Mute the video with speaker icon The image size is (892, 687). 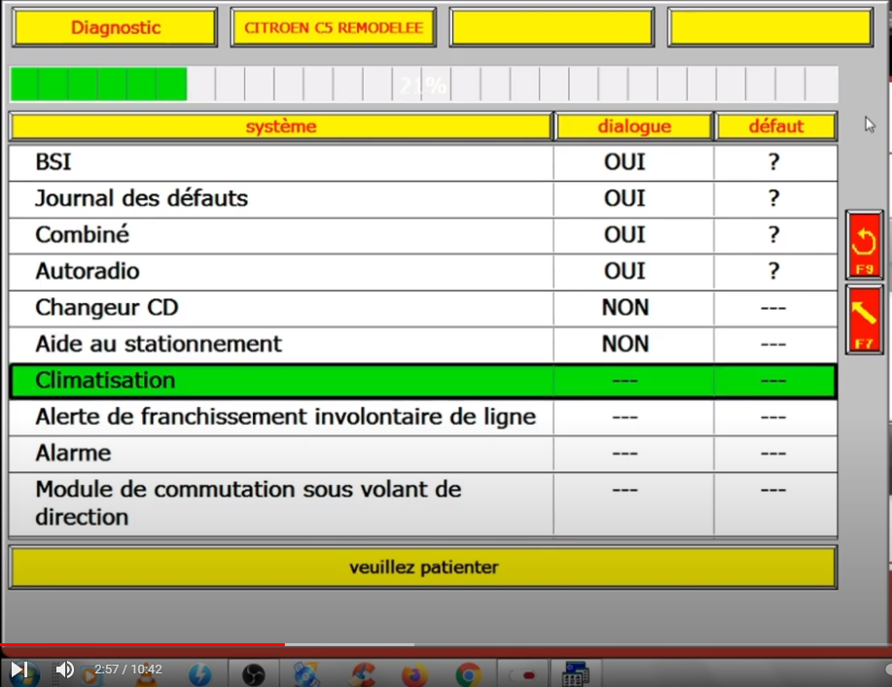click(x=64, y=670)
